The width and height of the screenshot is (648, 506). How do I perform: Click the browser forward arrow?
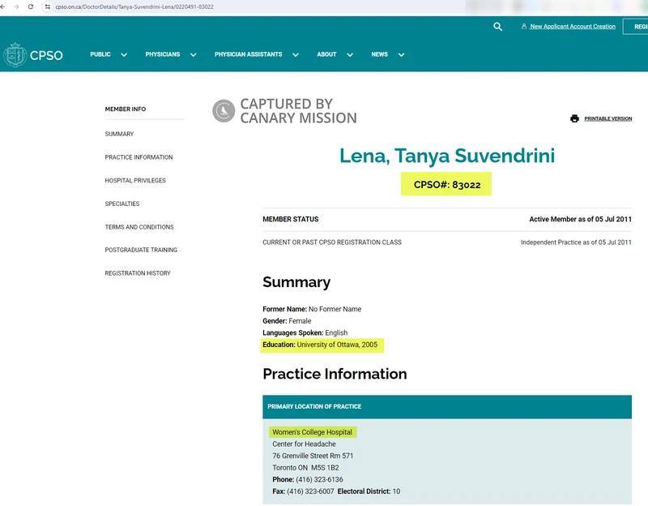click(x=16, y=6)
